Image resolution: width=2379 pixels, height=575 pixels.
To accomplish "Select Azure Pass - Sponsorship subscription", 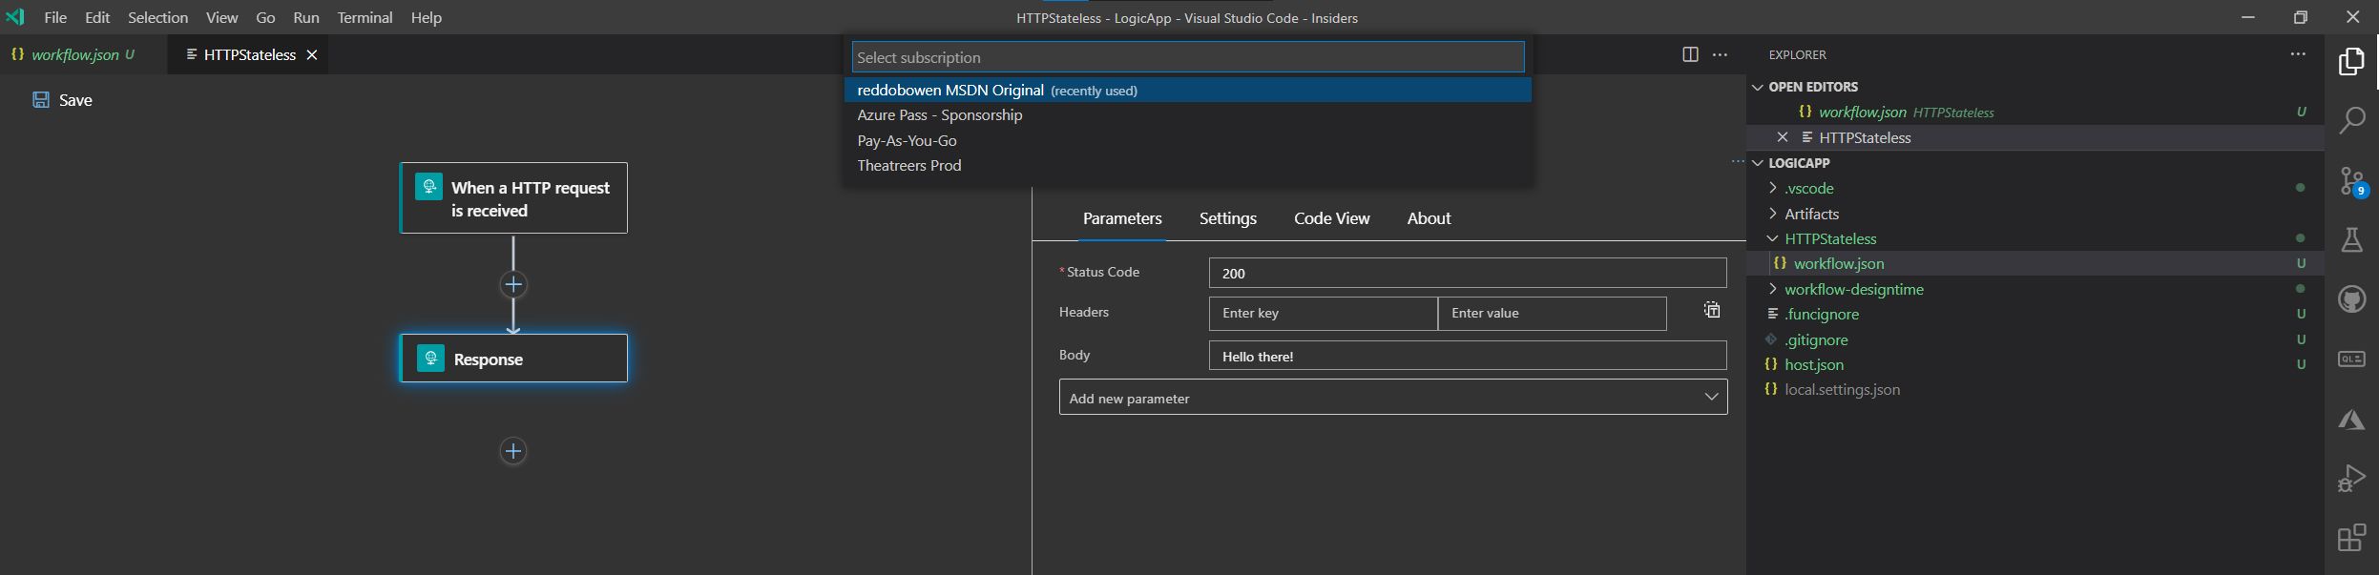I will coord(1187,114).
